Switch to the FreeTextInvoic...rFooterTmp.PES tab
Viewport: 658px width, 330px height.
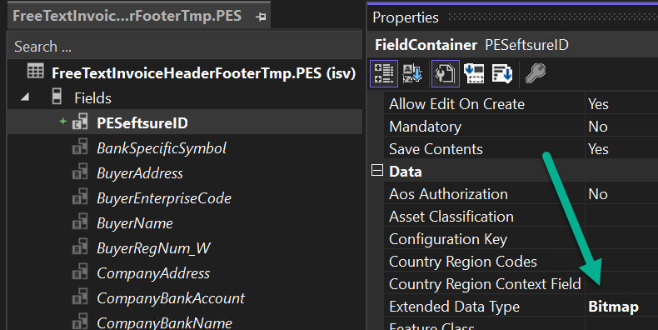coord(127,16)
